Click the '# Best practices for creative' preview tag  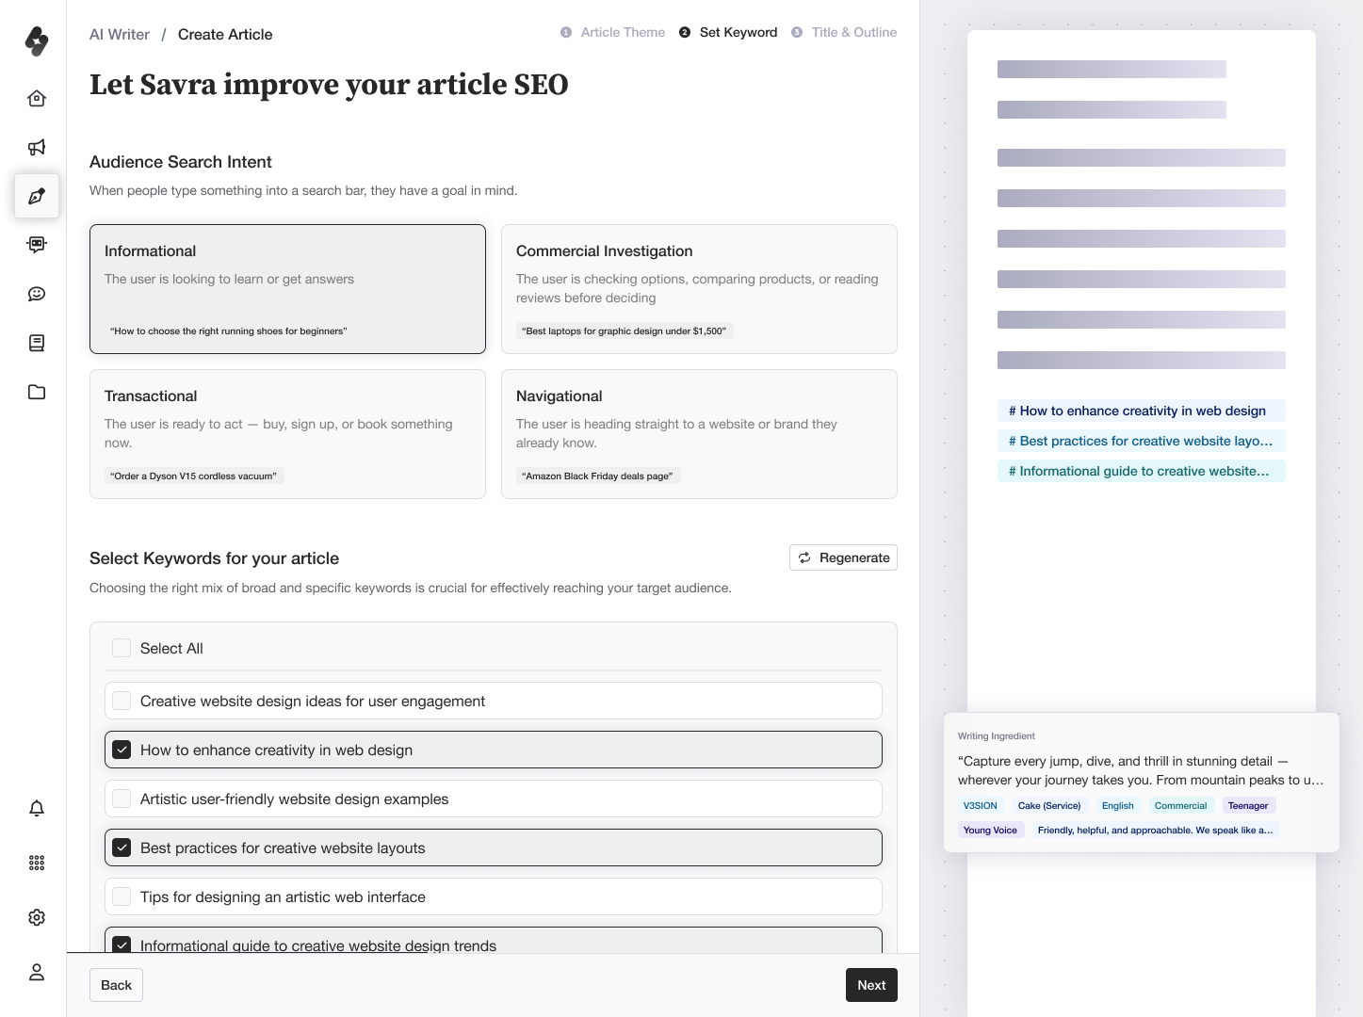coord(1141,441)
